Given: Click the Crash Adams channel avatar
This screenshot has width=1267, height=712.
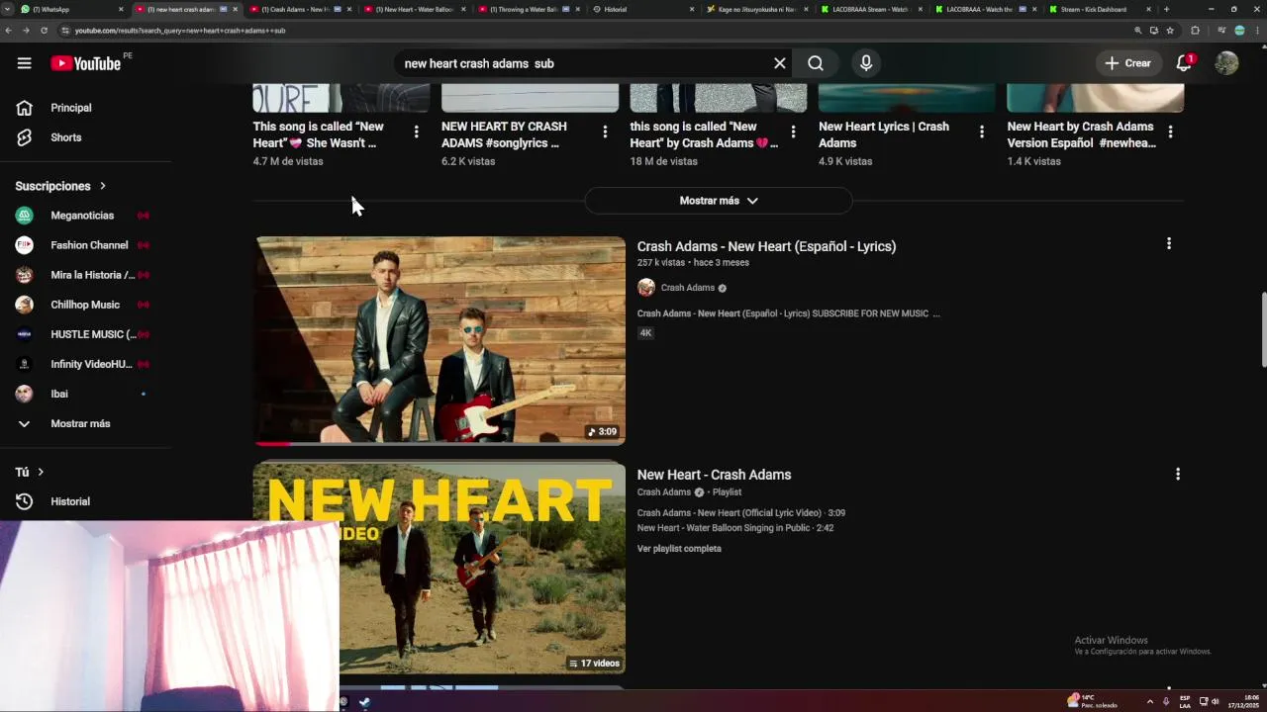Looking at the screenshot, I should tap(646, 288).
